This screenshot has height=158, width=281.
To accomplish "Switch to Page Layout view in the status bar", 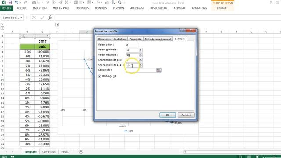I will [x=249, y=157].
